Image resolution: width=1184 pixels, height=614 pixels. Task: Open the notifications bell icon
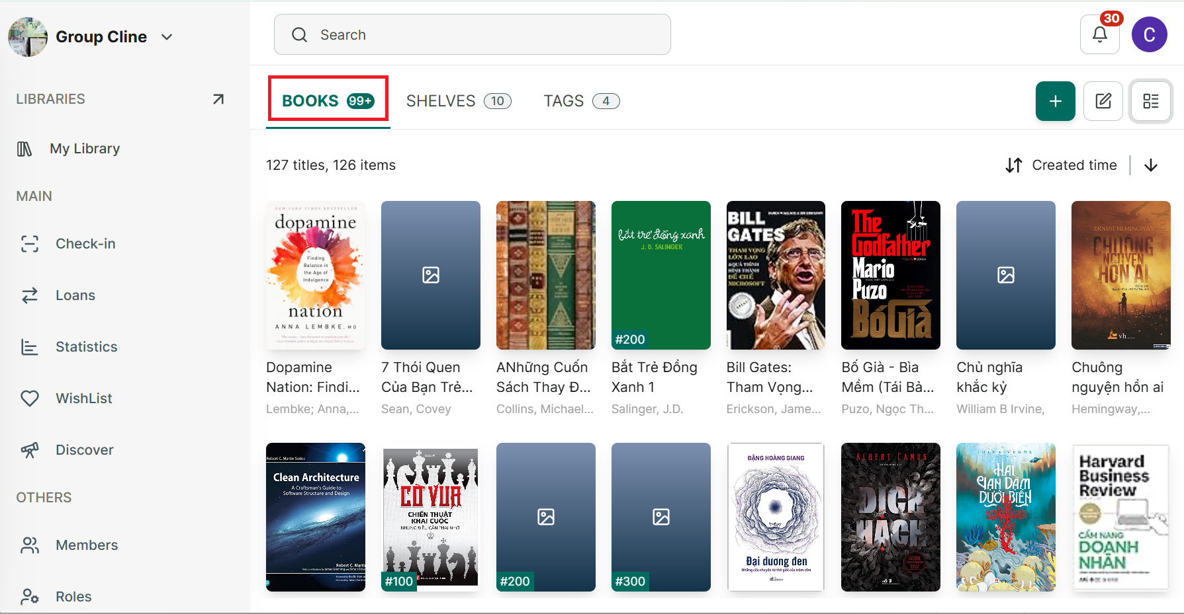point(1099,34)
